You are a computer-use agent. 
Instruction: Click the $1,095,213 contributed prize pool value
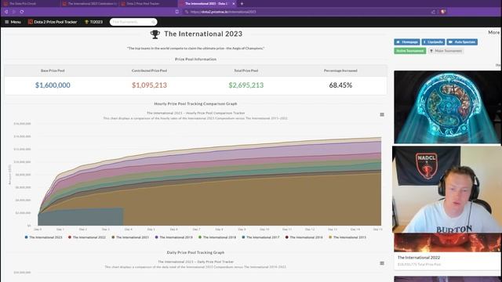click(x=149, y=85)
